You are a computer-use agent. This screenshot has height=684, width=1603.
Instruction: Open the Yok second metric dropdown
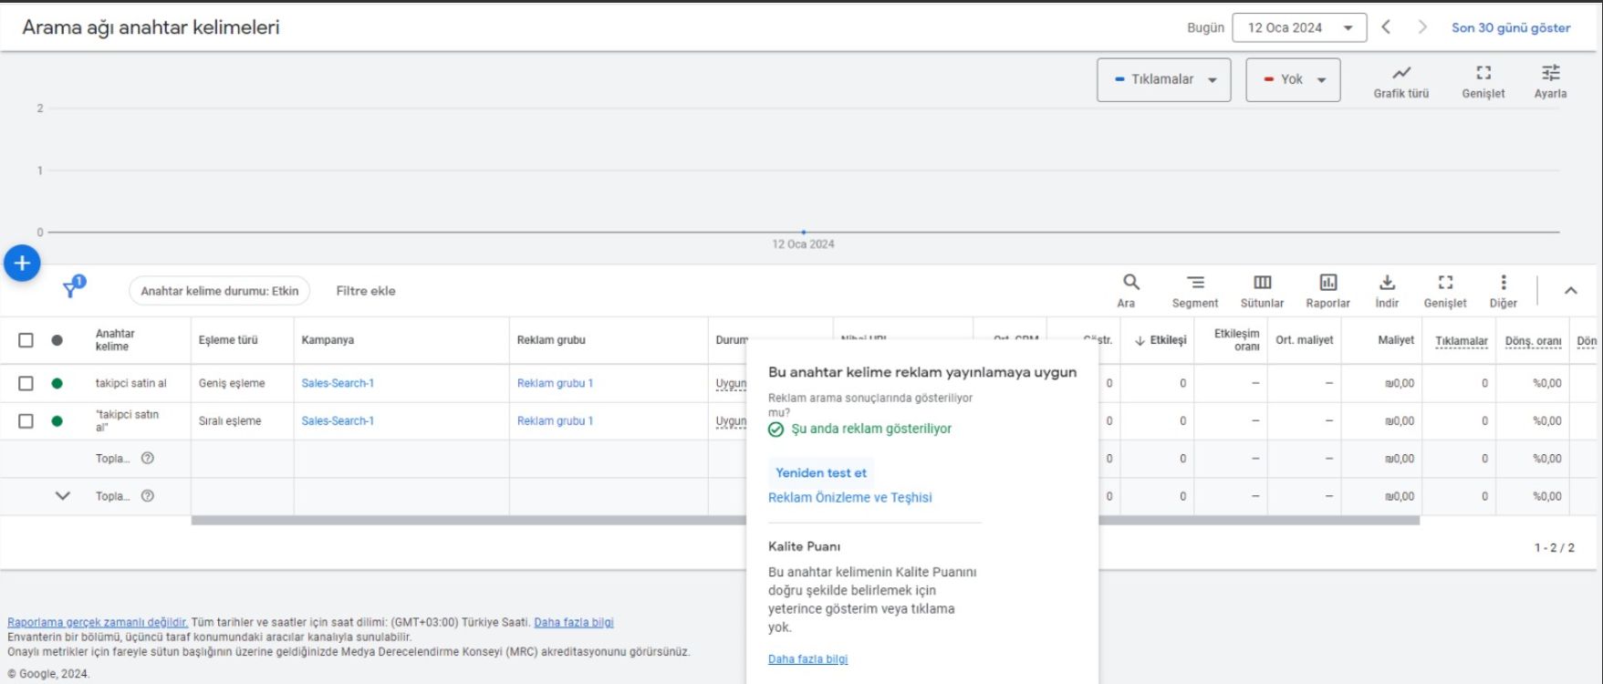pos(1293,79)
